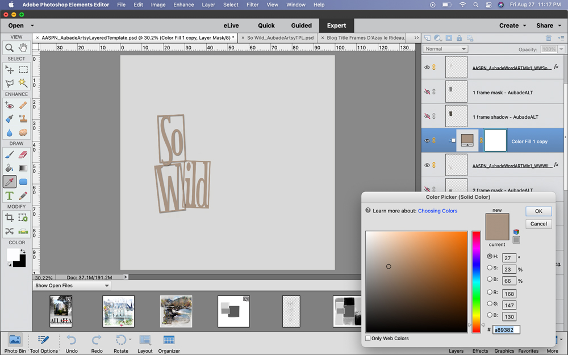The height and width of the screenshot is (355, 568).
Task: Select the Content-Aware Move tool
Action: [x=10, y=231]
